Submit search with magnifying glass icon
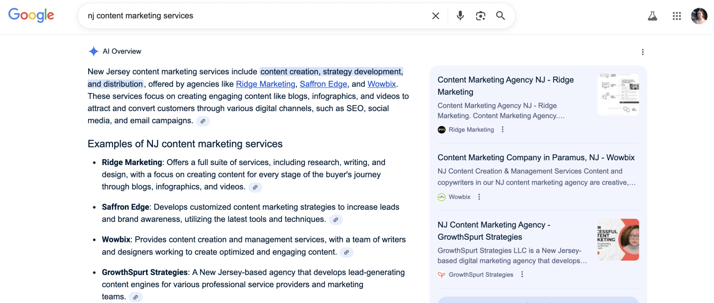This screenshot has width=714, height=303. tap(501, 16)
